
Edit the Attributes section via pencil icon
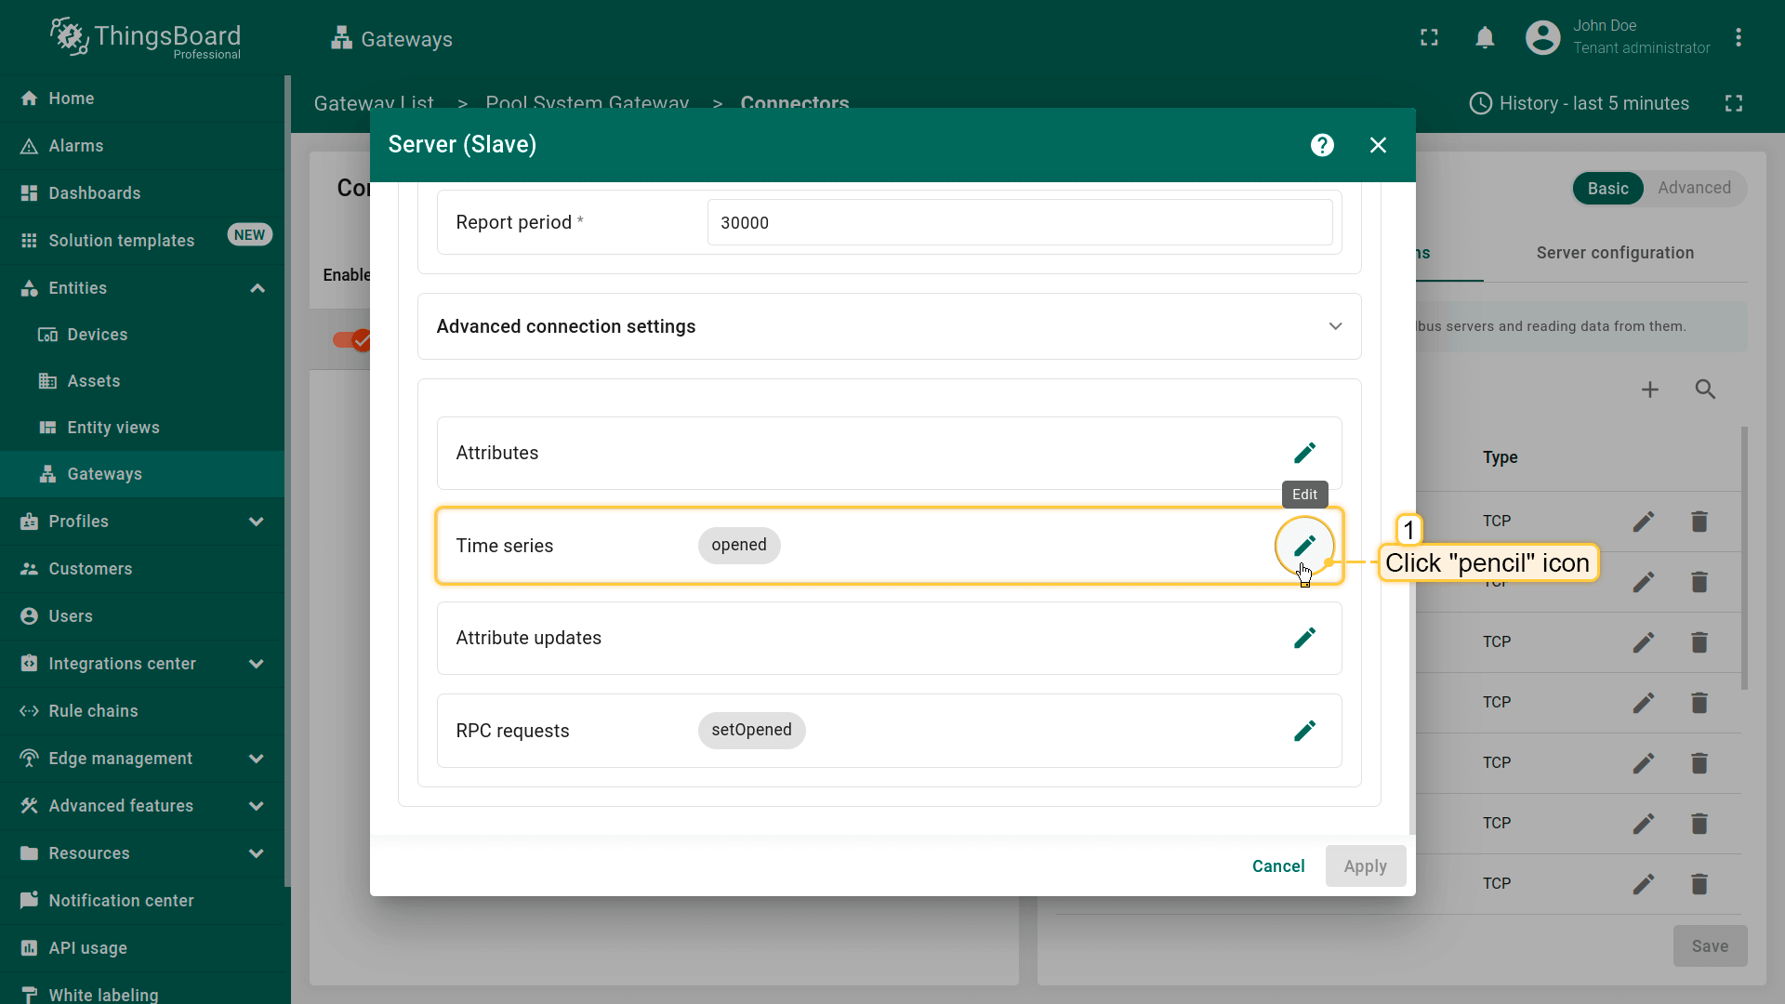point(1304,453)
